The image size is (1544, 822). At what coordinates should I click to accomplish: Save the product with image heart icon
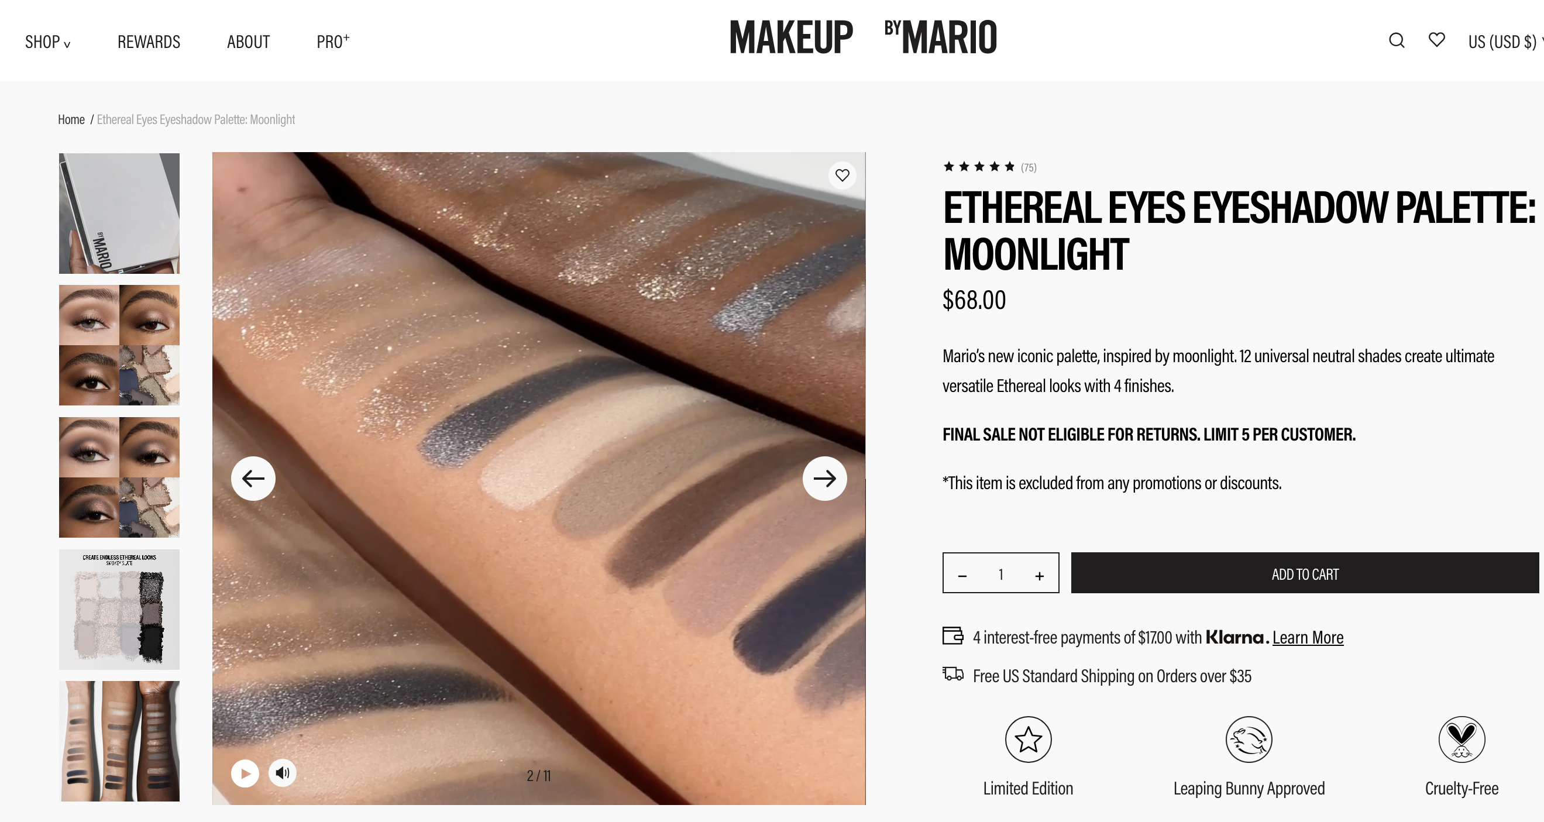click(x=842, y=175)
